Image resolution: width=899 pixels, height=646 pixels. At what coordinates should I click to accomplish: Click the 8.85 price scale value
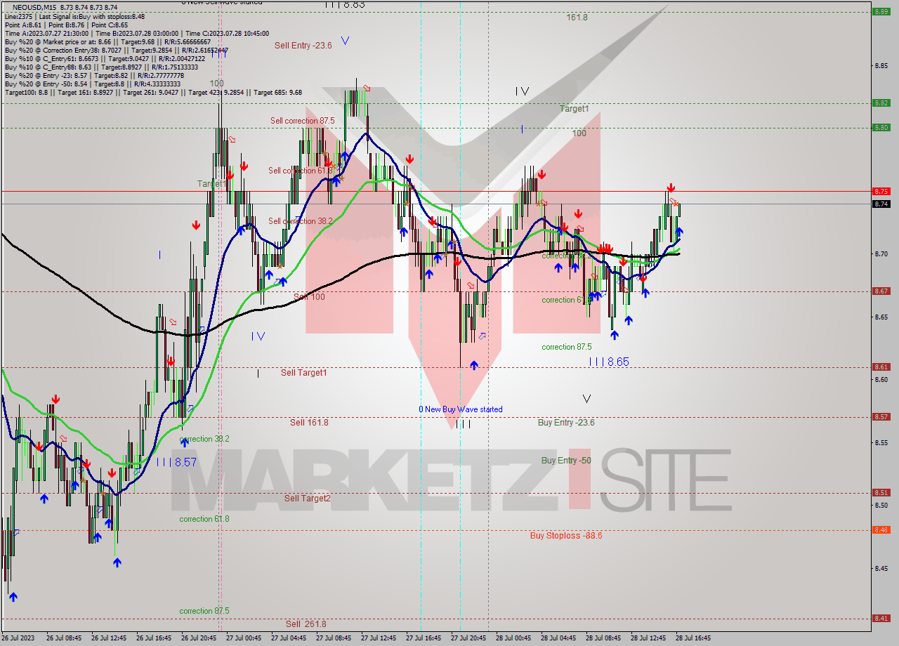(880, 66)
